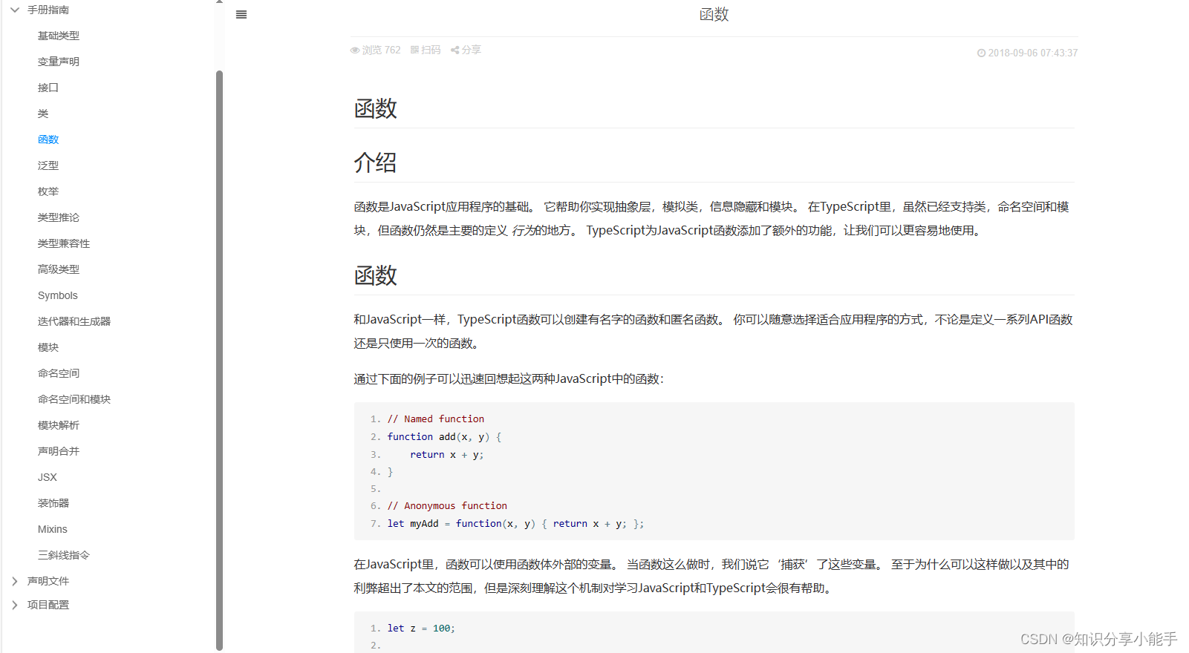The image size is (1189, 653).
Task: Click the 'let z = 100;' code line
Action: tap(421, 629)
